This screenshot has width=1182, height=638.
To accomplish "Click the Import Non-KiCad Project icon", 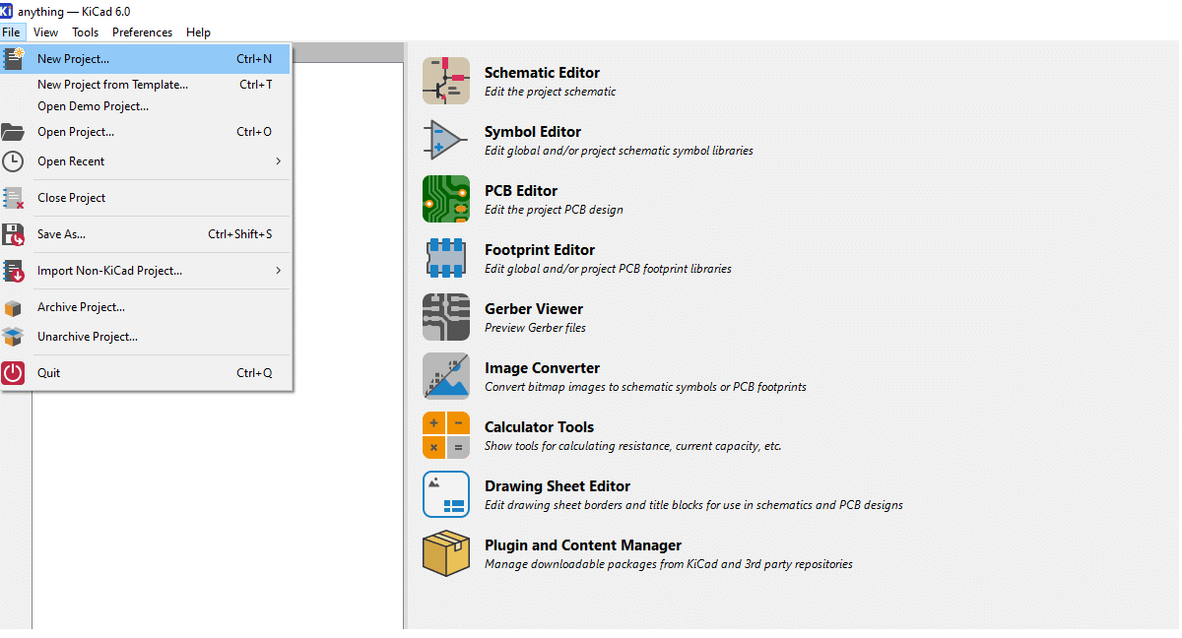I will (x=13, y=271).
